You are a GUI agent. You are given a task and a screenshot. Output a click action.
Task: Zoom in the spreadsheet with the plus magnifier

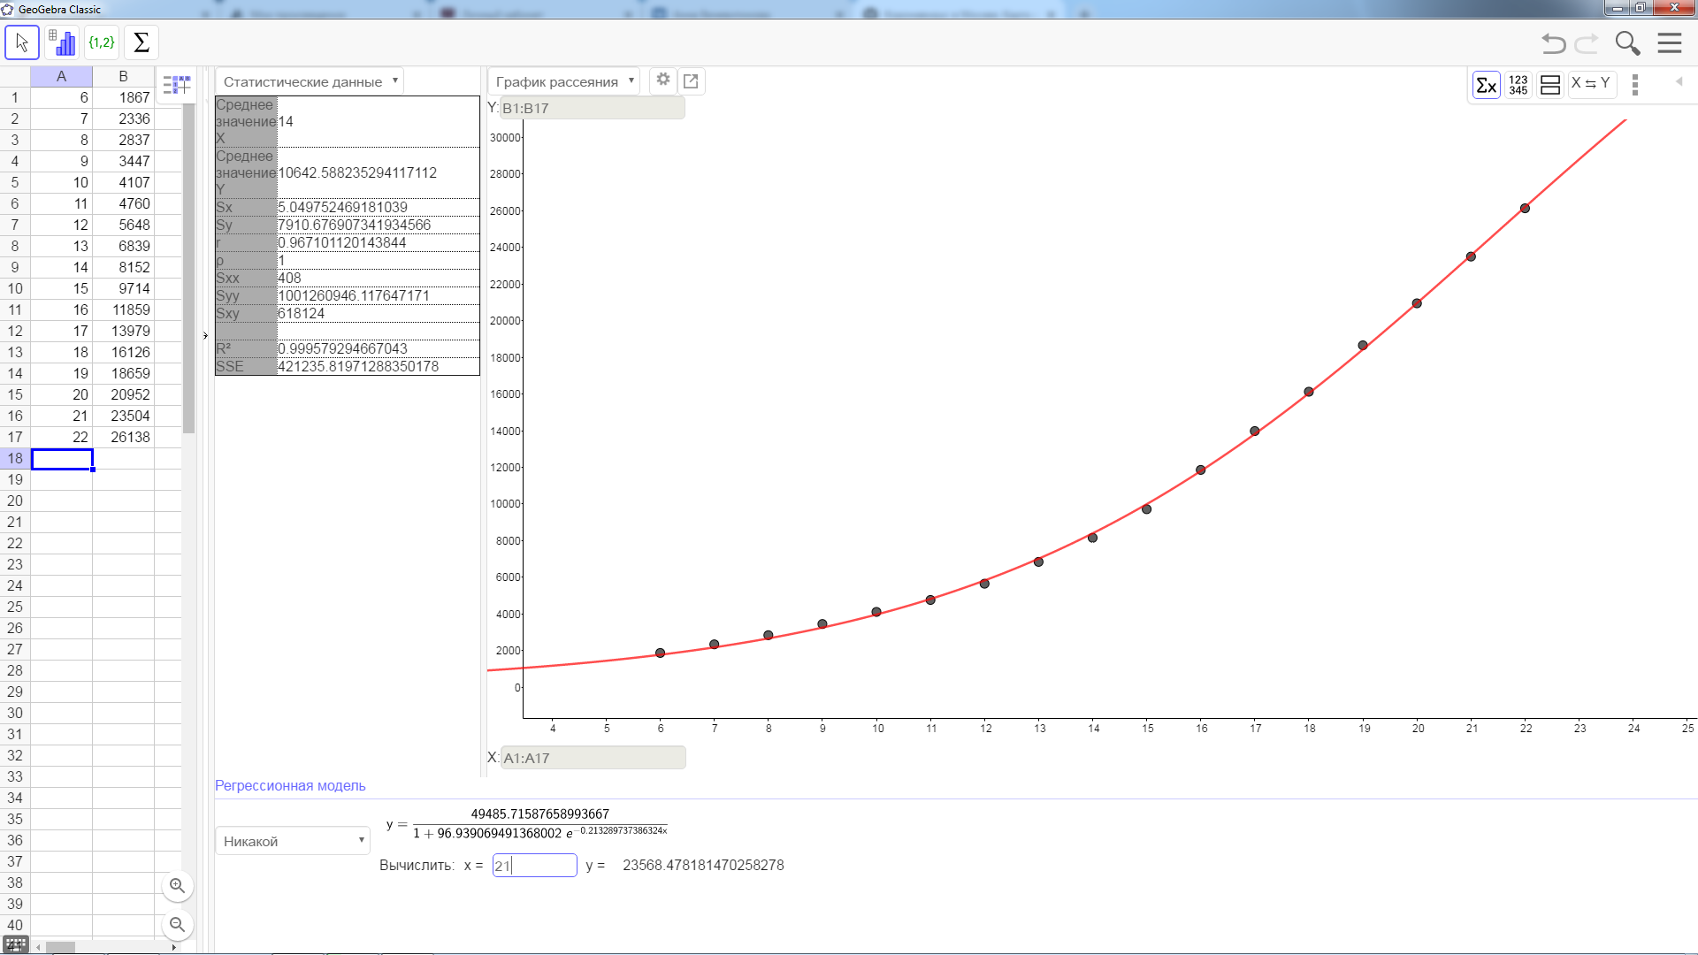point(178,886)
